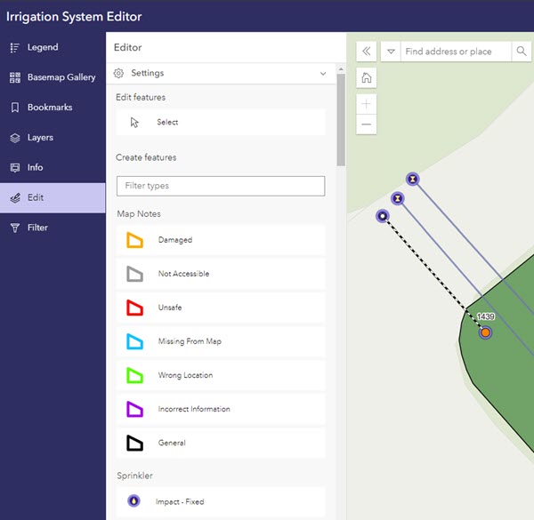The width and height of the screenshot is (534, 520).
Task: Click the Editor panel scrollbar thumb
Action: point(341,116)
